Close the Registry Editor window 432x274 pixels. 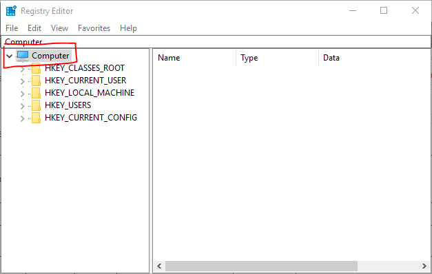click(x=415, y=11)
